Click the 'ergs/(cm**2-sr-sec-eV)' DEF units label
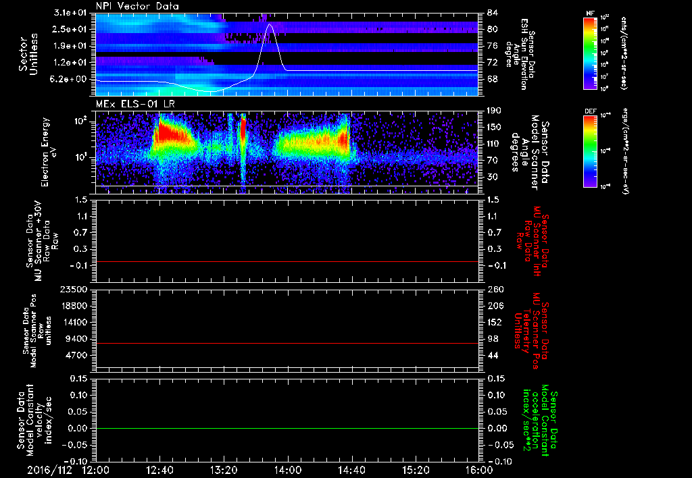The height and width of the screenshot is (478, 692). point(625,151)
